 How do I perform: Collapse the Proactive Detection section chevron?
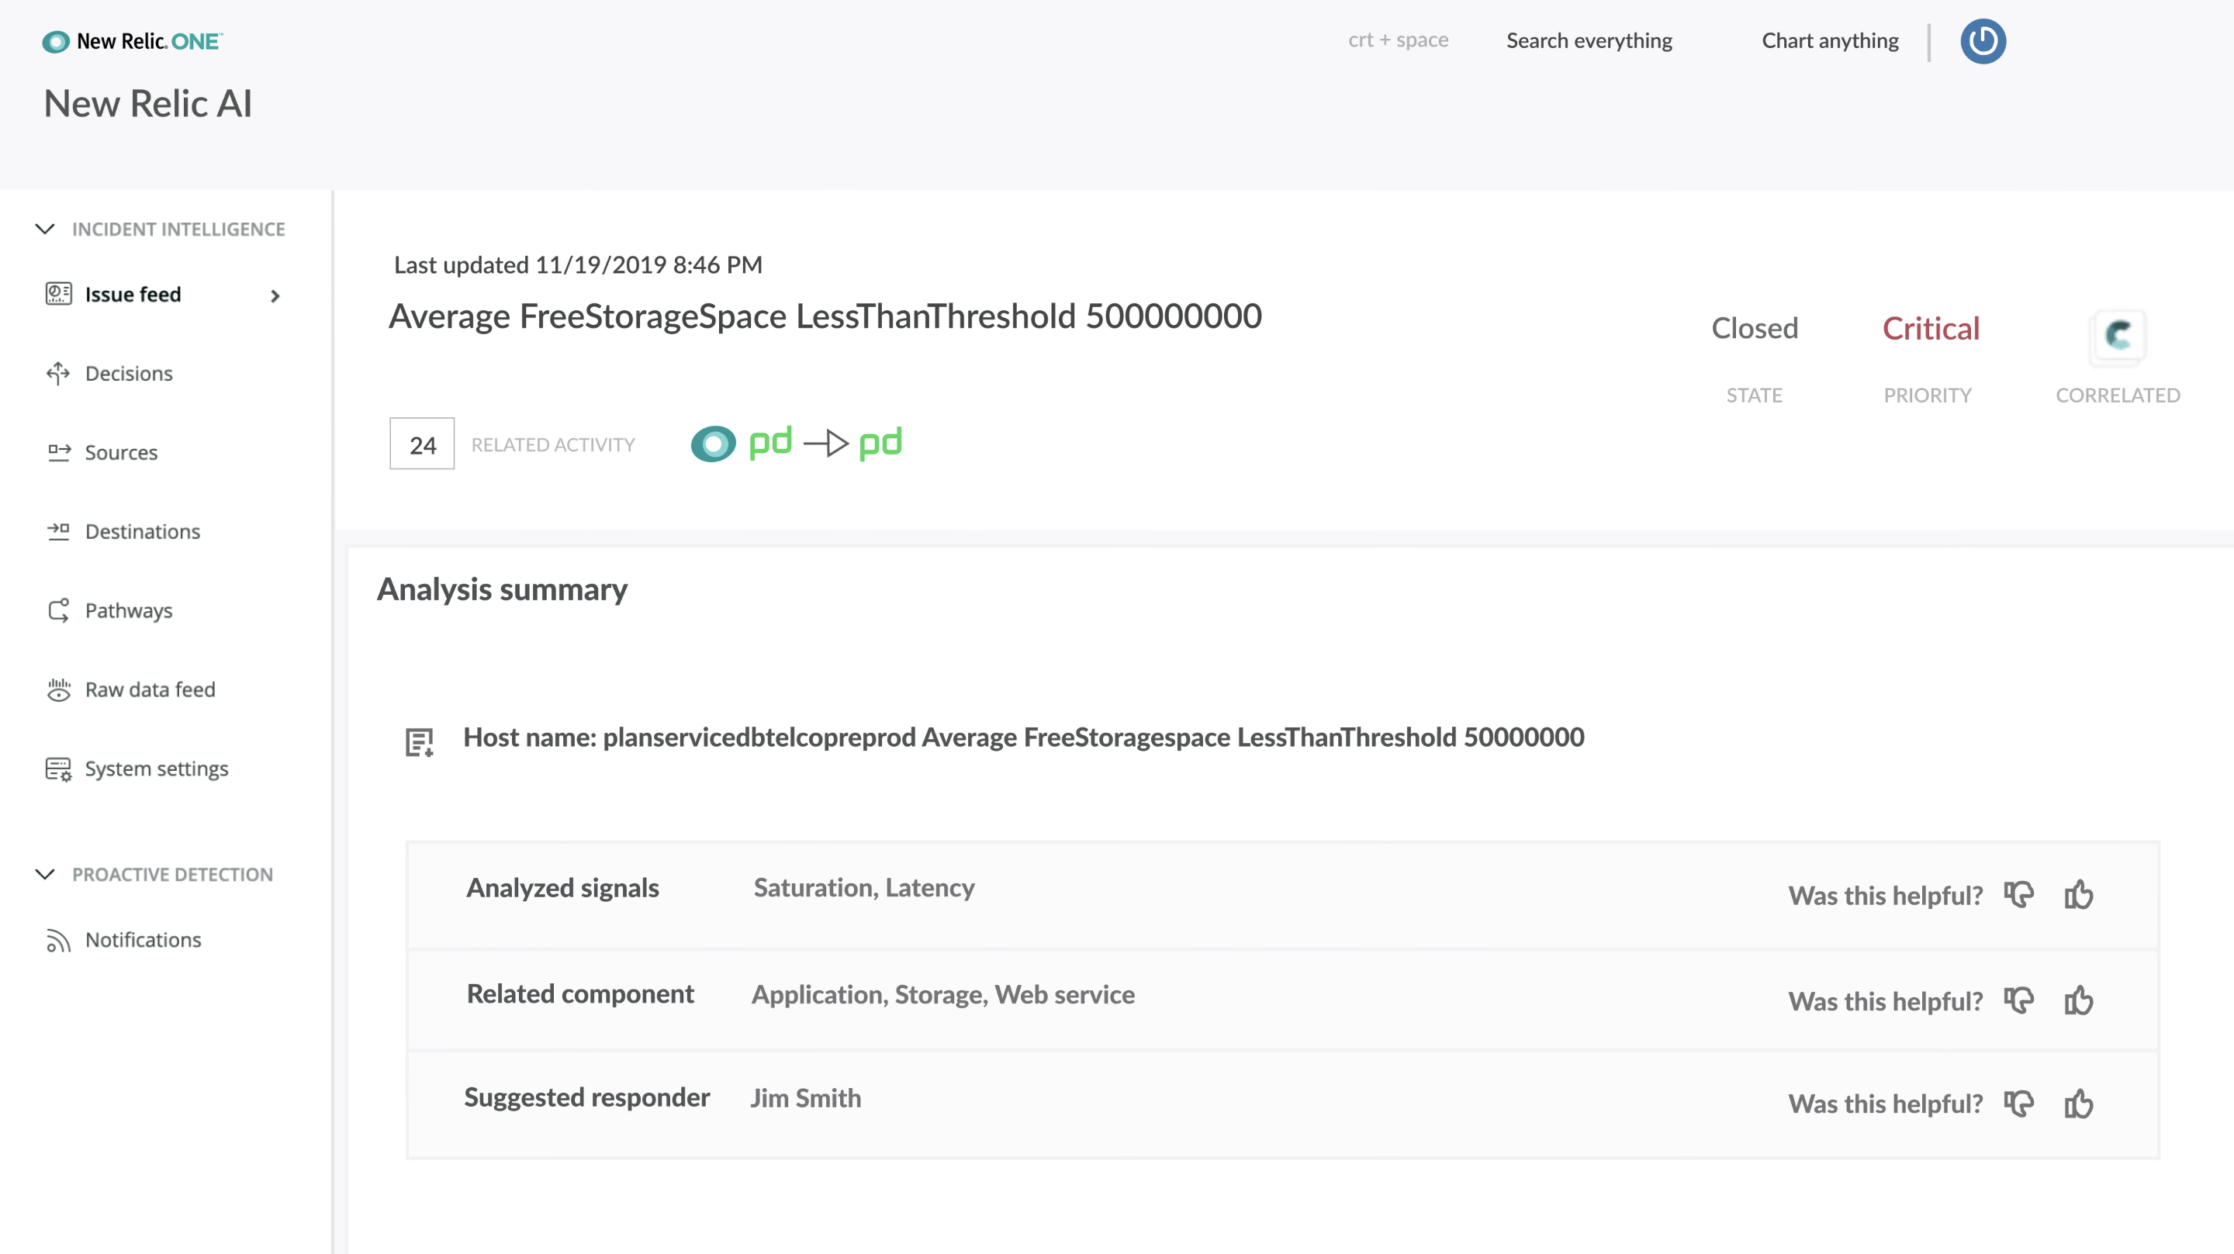coord(45,874)
